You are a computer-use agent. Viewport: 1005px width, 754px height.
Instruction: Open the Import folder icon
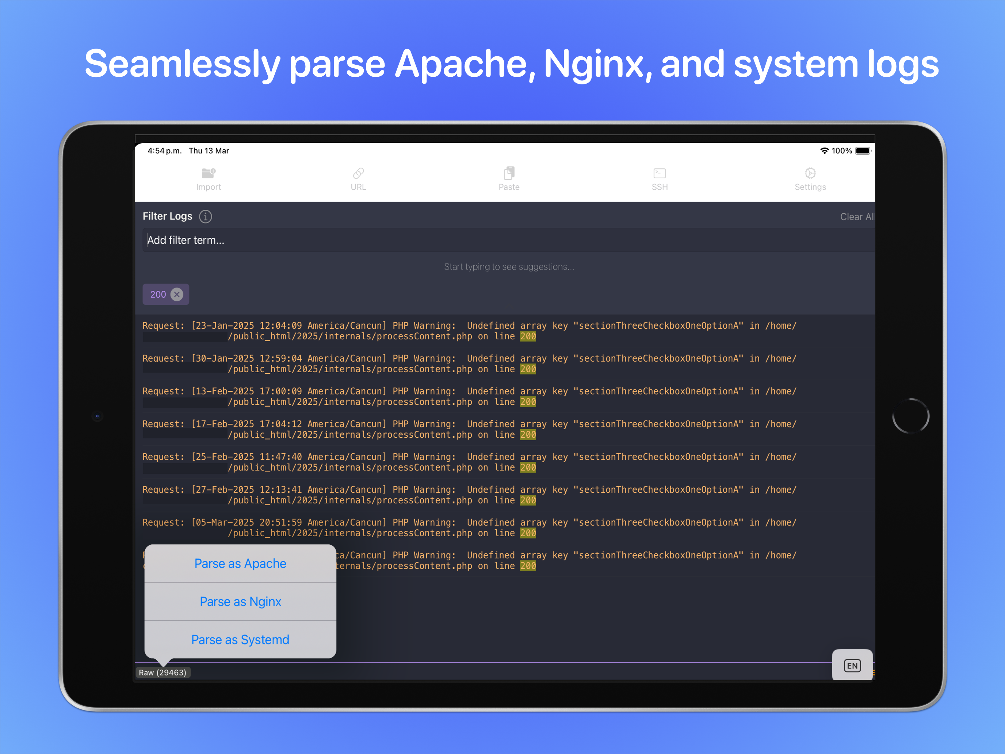tap(209, 173)
